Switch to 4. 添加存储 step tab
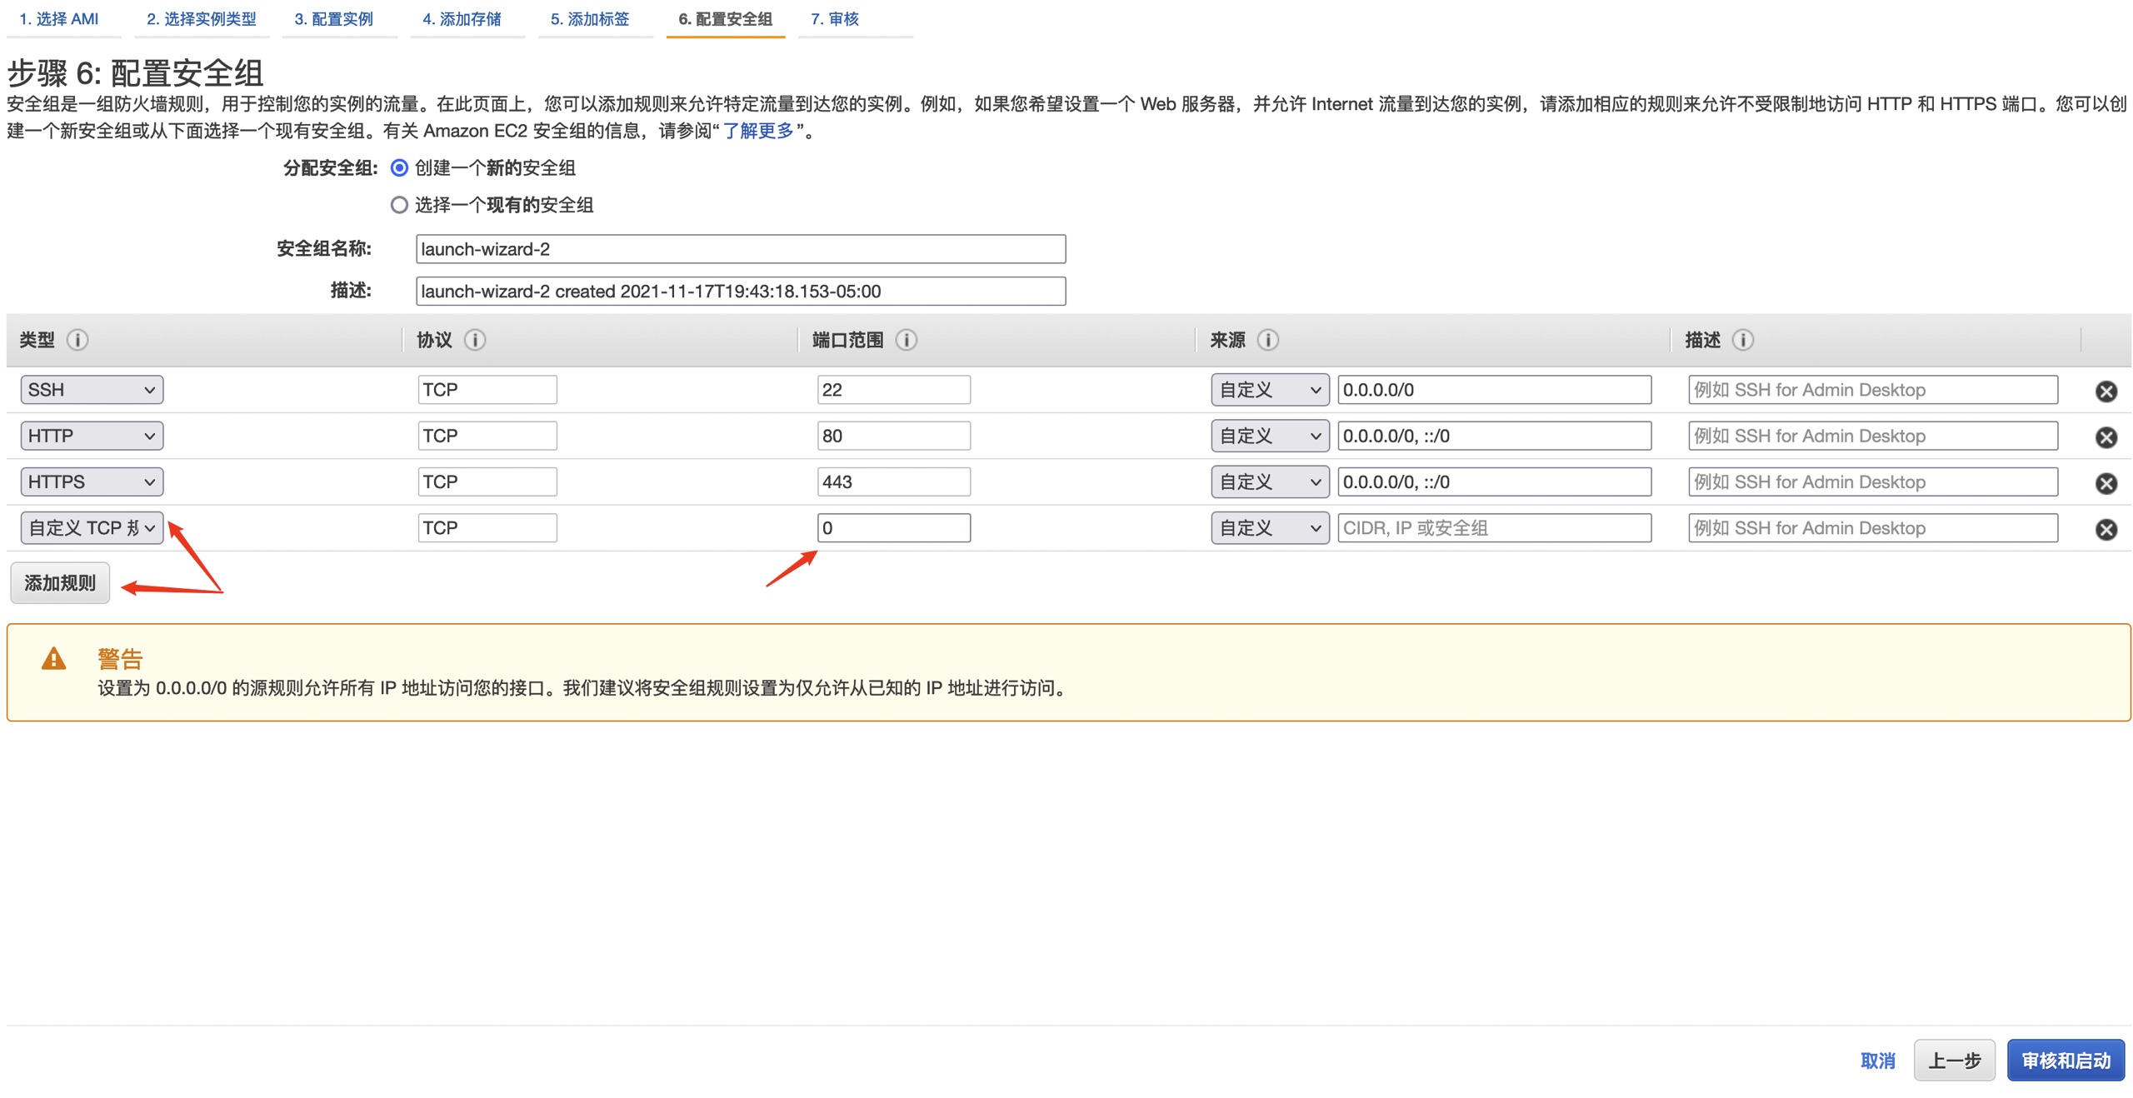 pyautogui.click(x=462, y=19)
